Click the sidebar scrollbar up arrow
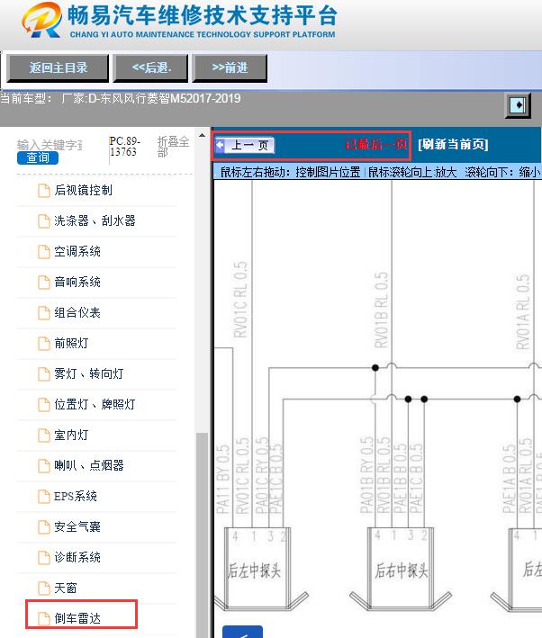 202,135
